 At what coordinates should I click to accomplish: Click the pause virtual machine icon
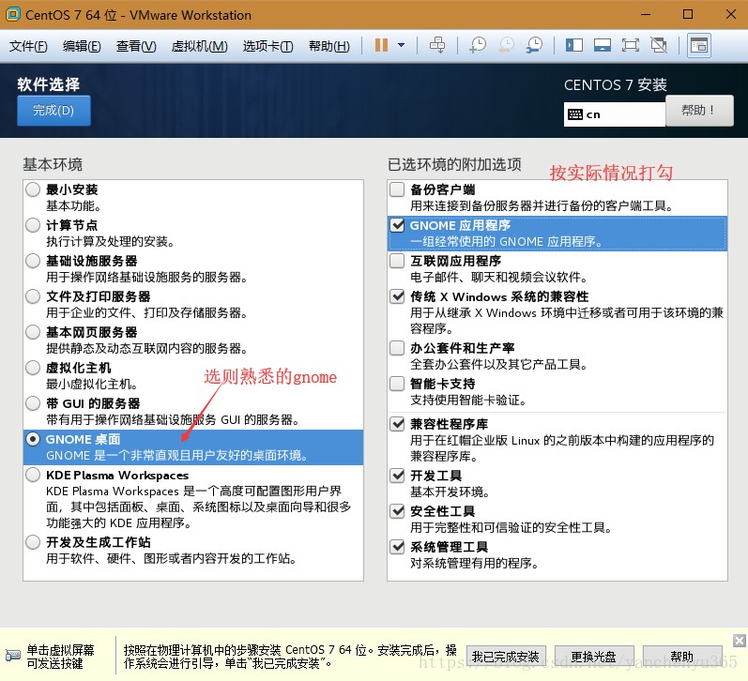pos(381,45)
